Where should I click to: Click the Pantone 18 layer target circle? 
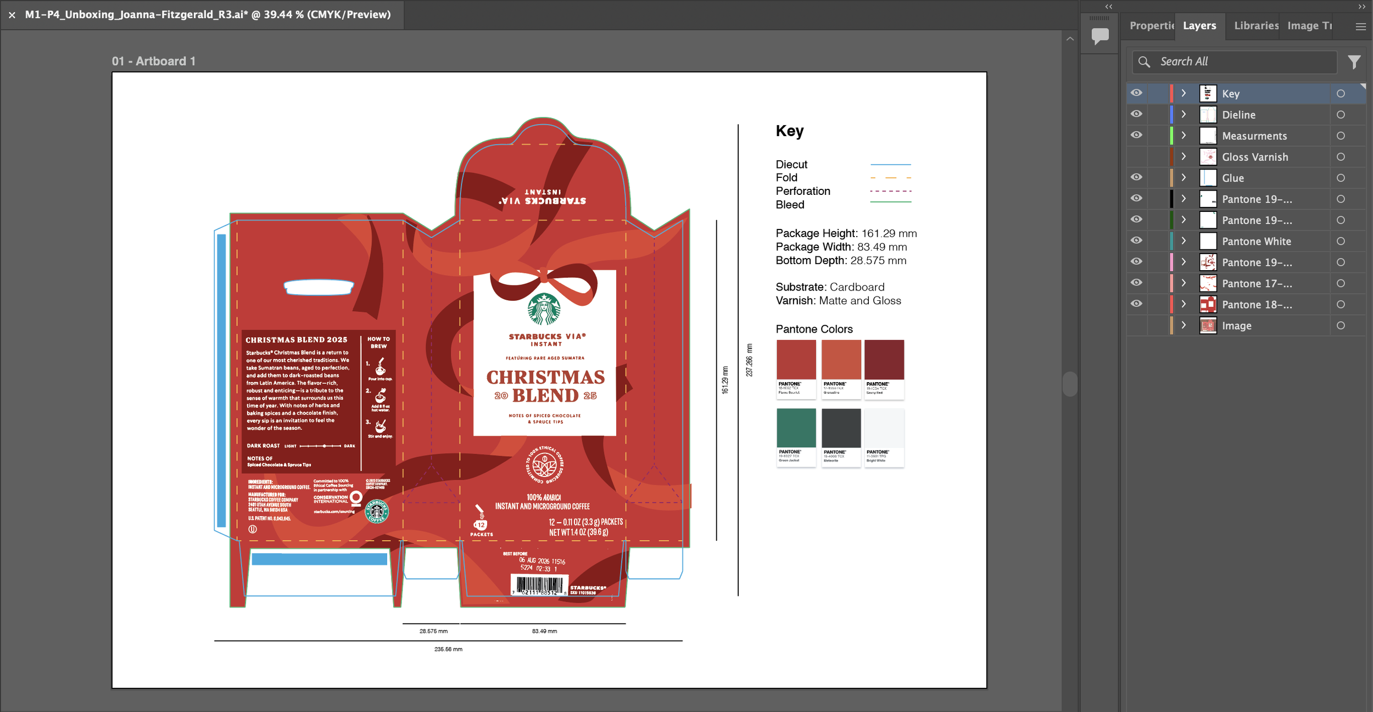click(1341, 305)
